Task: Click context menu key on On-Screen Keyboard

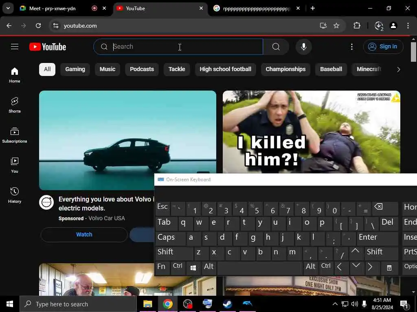Action: pyautogui.click(x=389, y=268)
